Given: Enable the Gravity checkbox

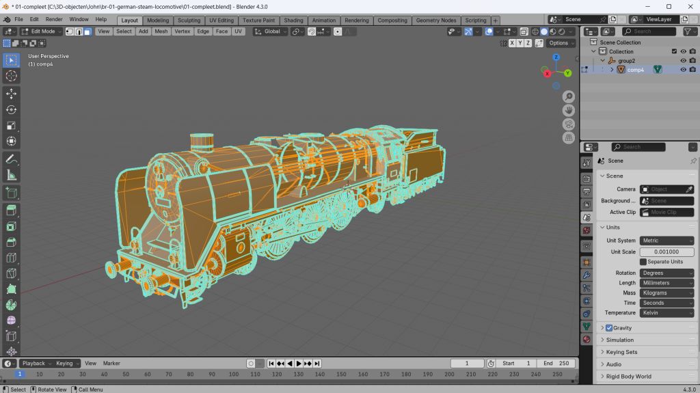Looking at the screenshot, I should click(609, 328).
